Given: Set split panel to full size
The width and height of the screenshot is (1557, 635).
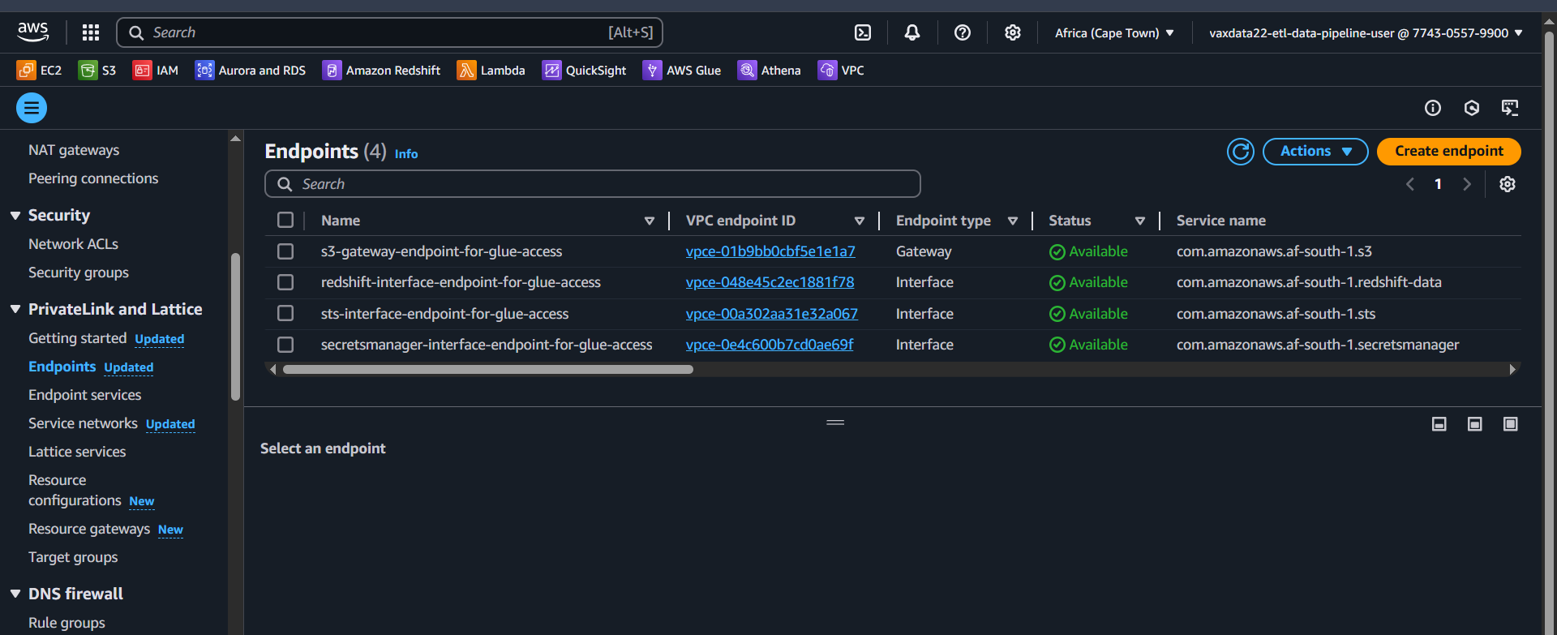Looking at the screenshot, I should tap(1511, 424).
